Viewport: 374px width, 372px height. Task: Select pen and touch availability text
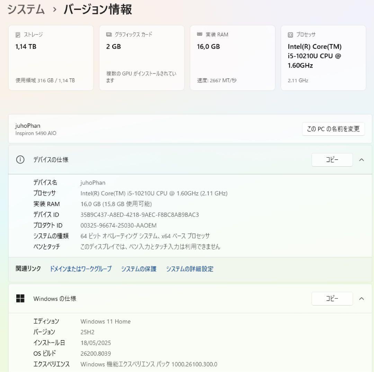pyautogui.click(x=150, y=247)
